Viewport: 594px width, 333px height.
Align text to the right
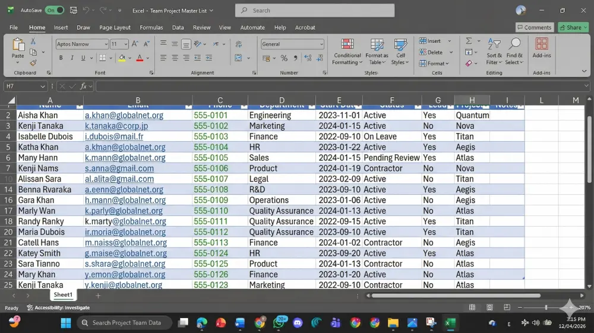pos(186,58)
